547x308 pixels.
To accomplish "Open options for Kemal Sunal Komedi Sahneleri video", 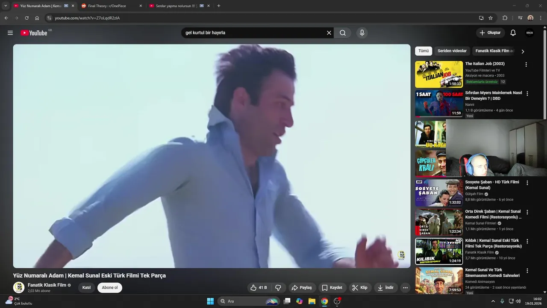I will 527,271.
